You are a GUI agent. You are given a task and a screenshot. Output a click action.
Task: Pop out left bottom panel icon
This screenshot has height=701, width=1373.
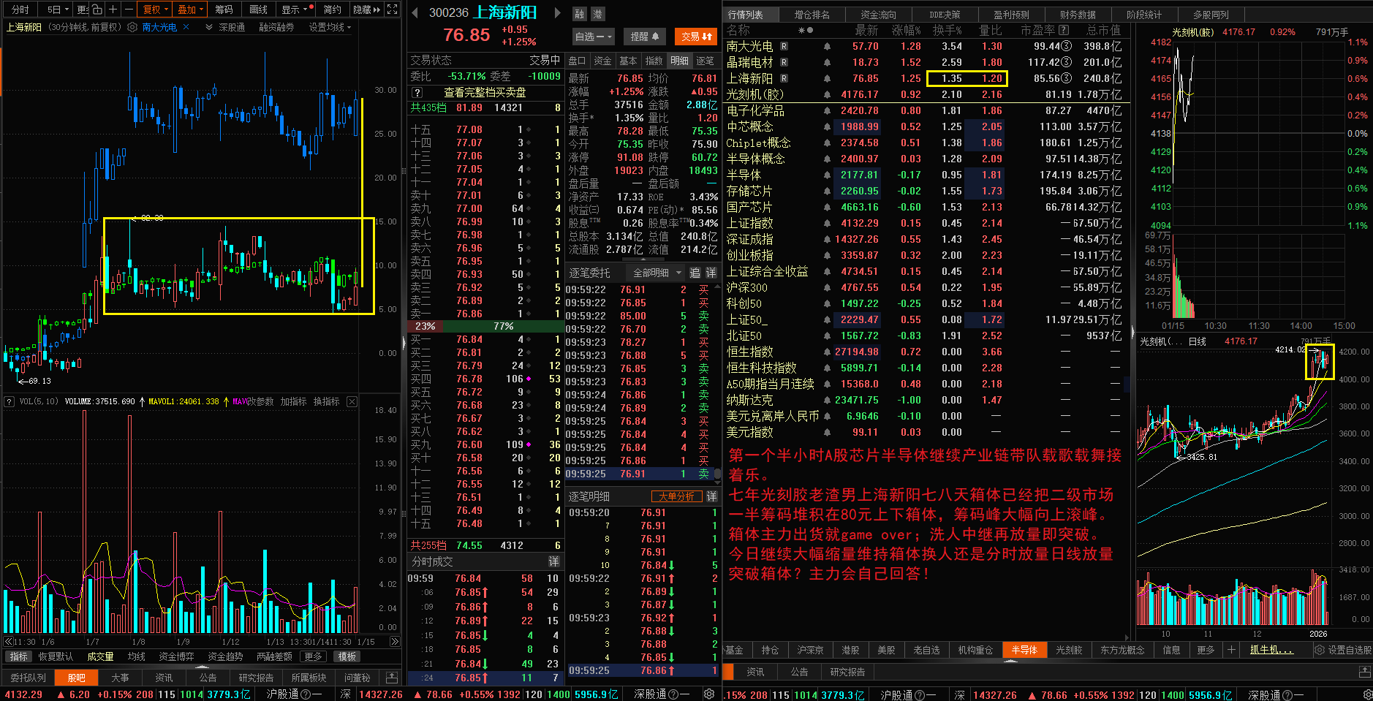point(392,678)
